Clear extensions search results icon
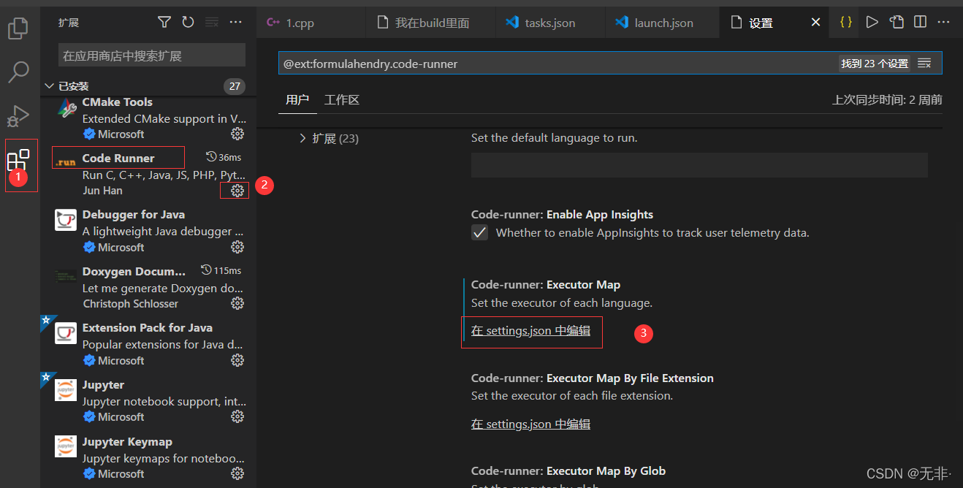Image resolution: width=963 pixels, height=488 pixels. pyautogui.click(x=211, y=23)
